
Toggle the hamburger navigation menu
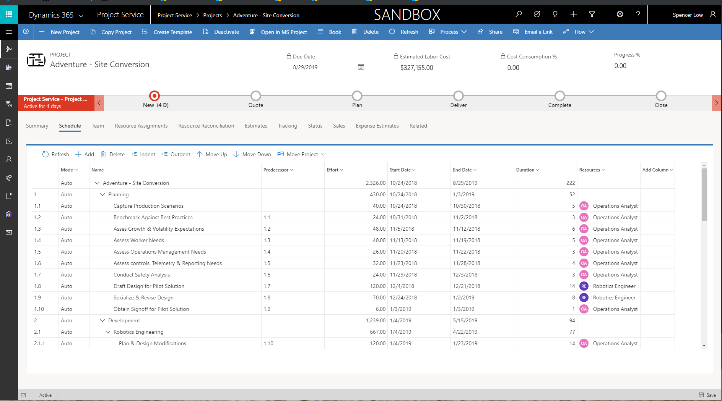coord(9,32)
